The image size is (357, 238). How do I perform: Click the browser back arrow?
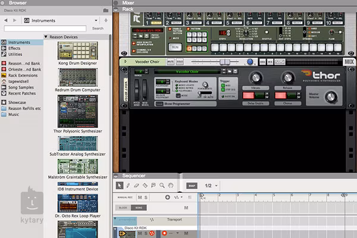point(6,20)
